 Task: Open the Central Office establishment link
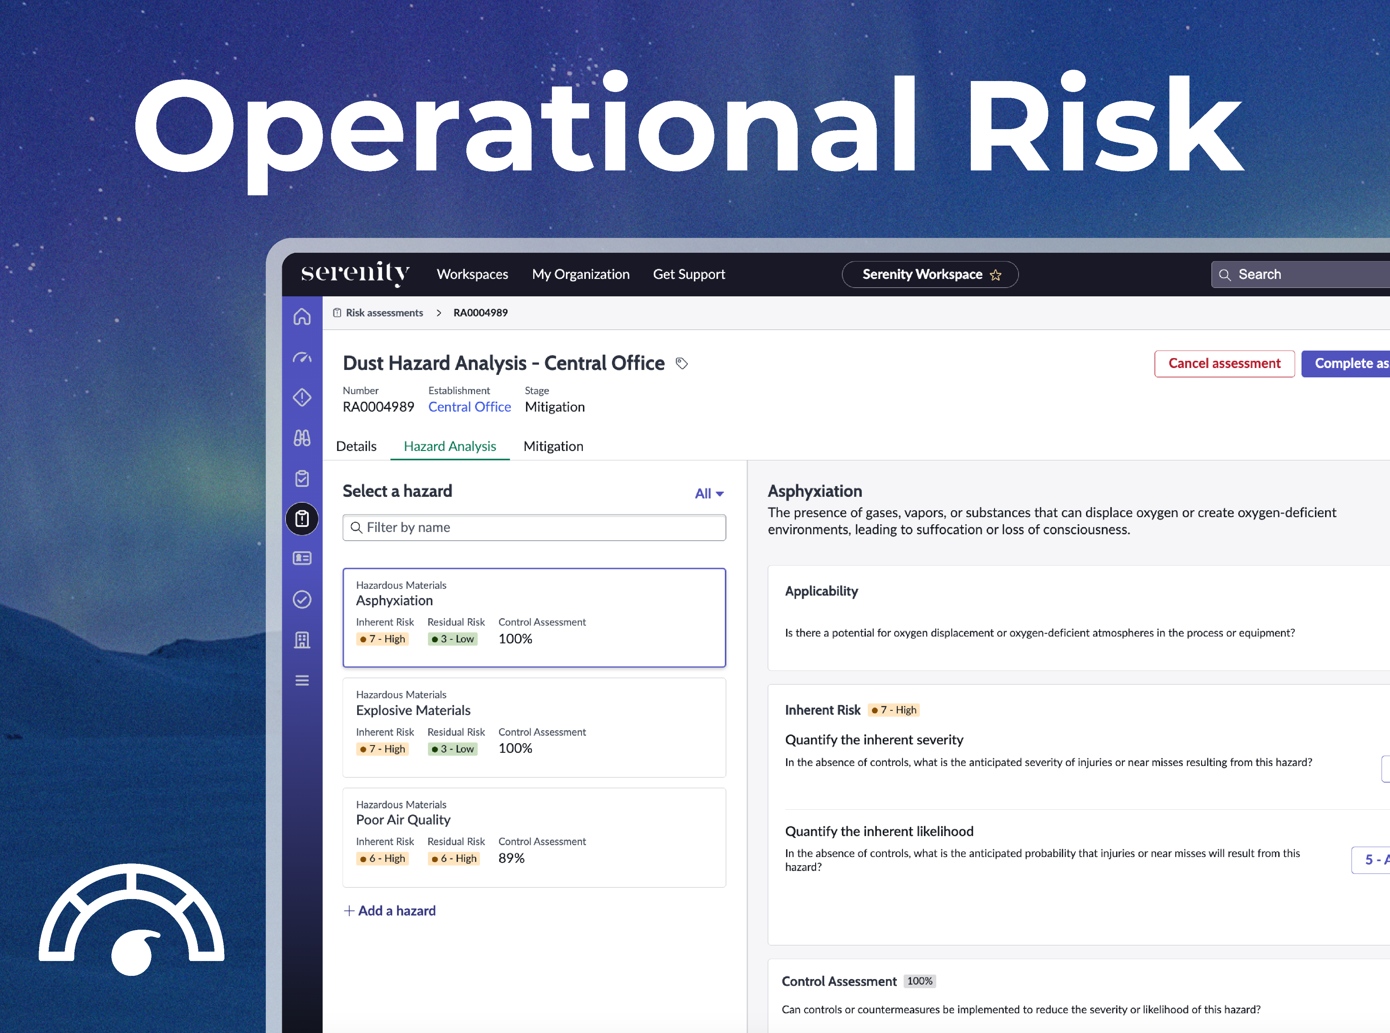coord(469,407)
